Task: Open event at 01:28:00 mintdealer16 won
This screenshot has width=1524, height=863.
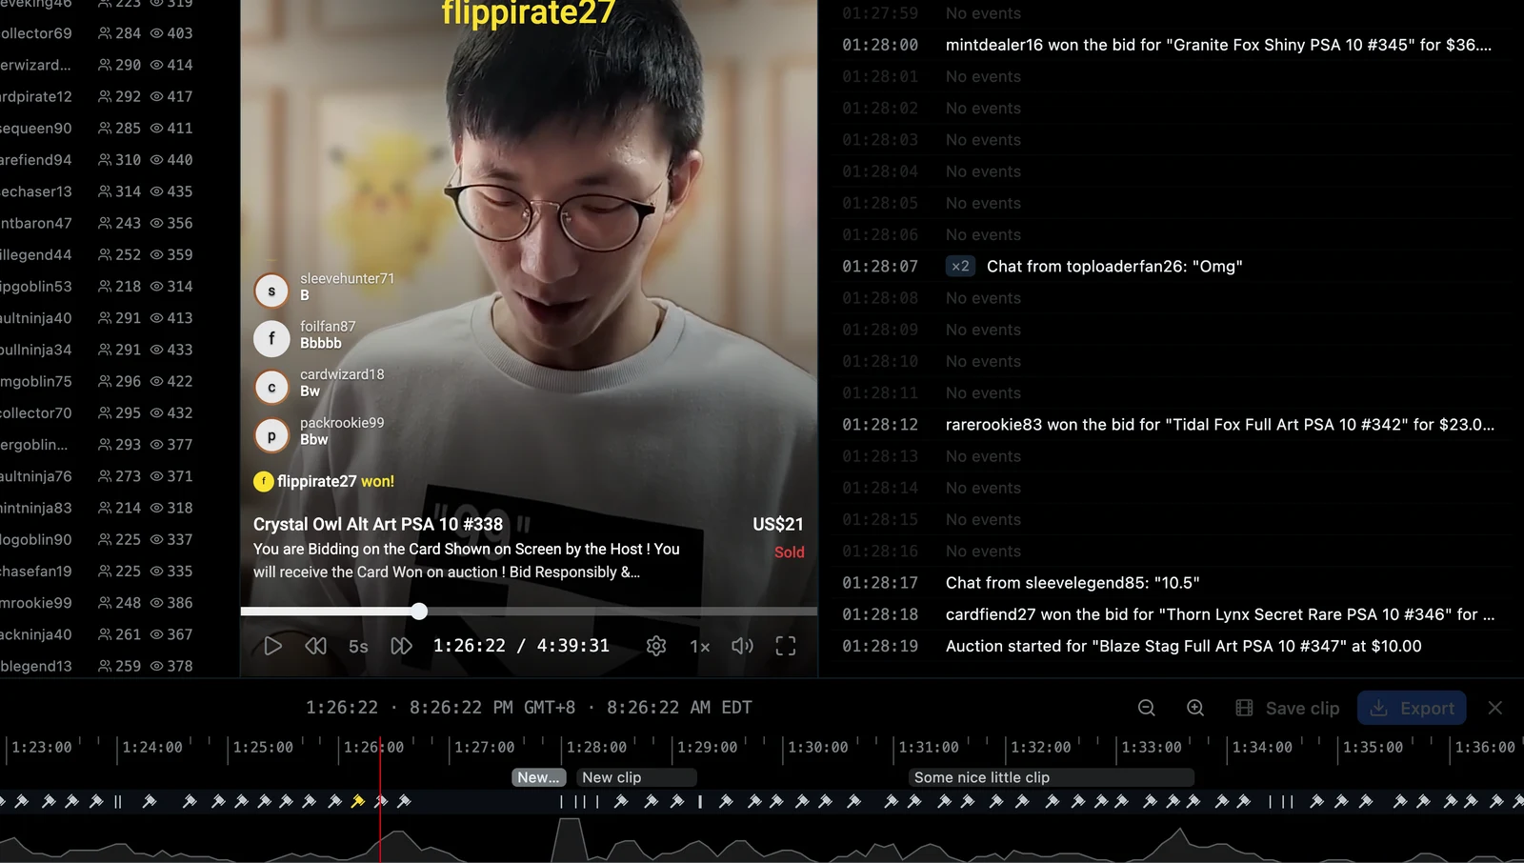Action: (1170, 45)
